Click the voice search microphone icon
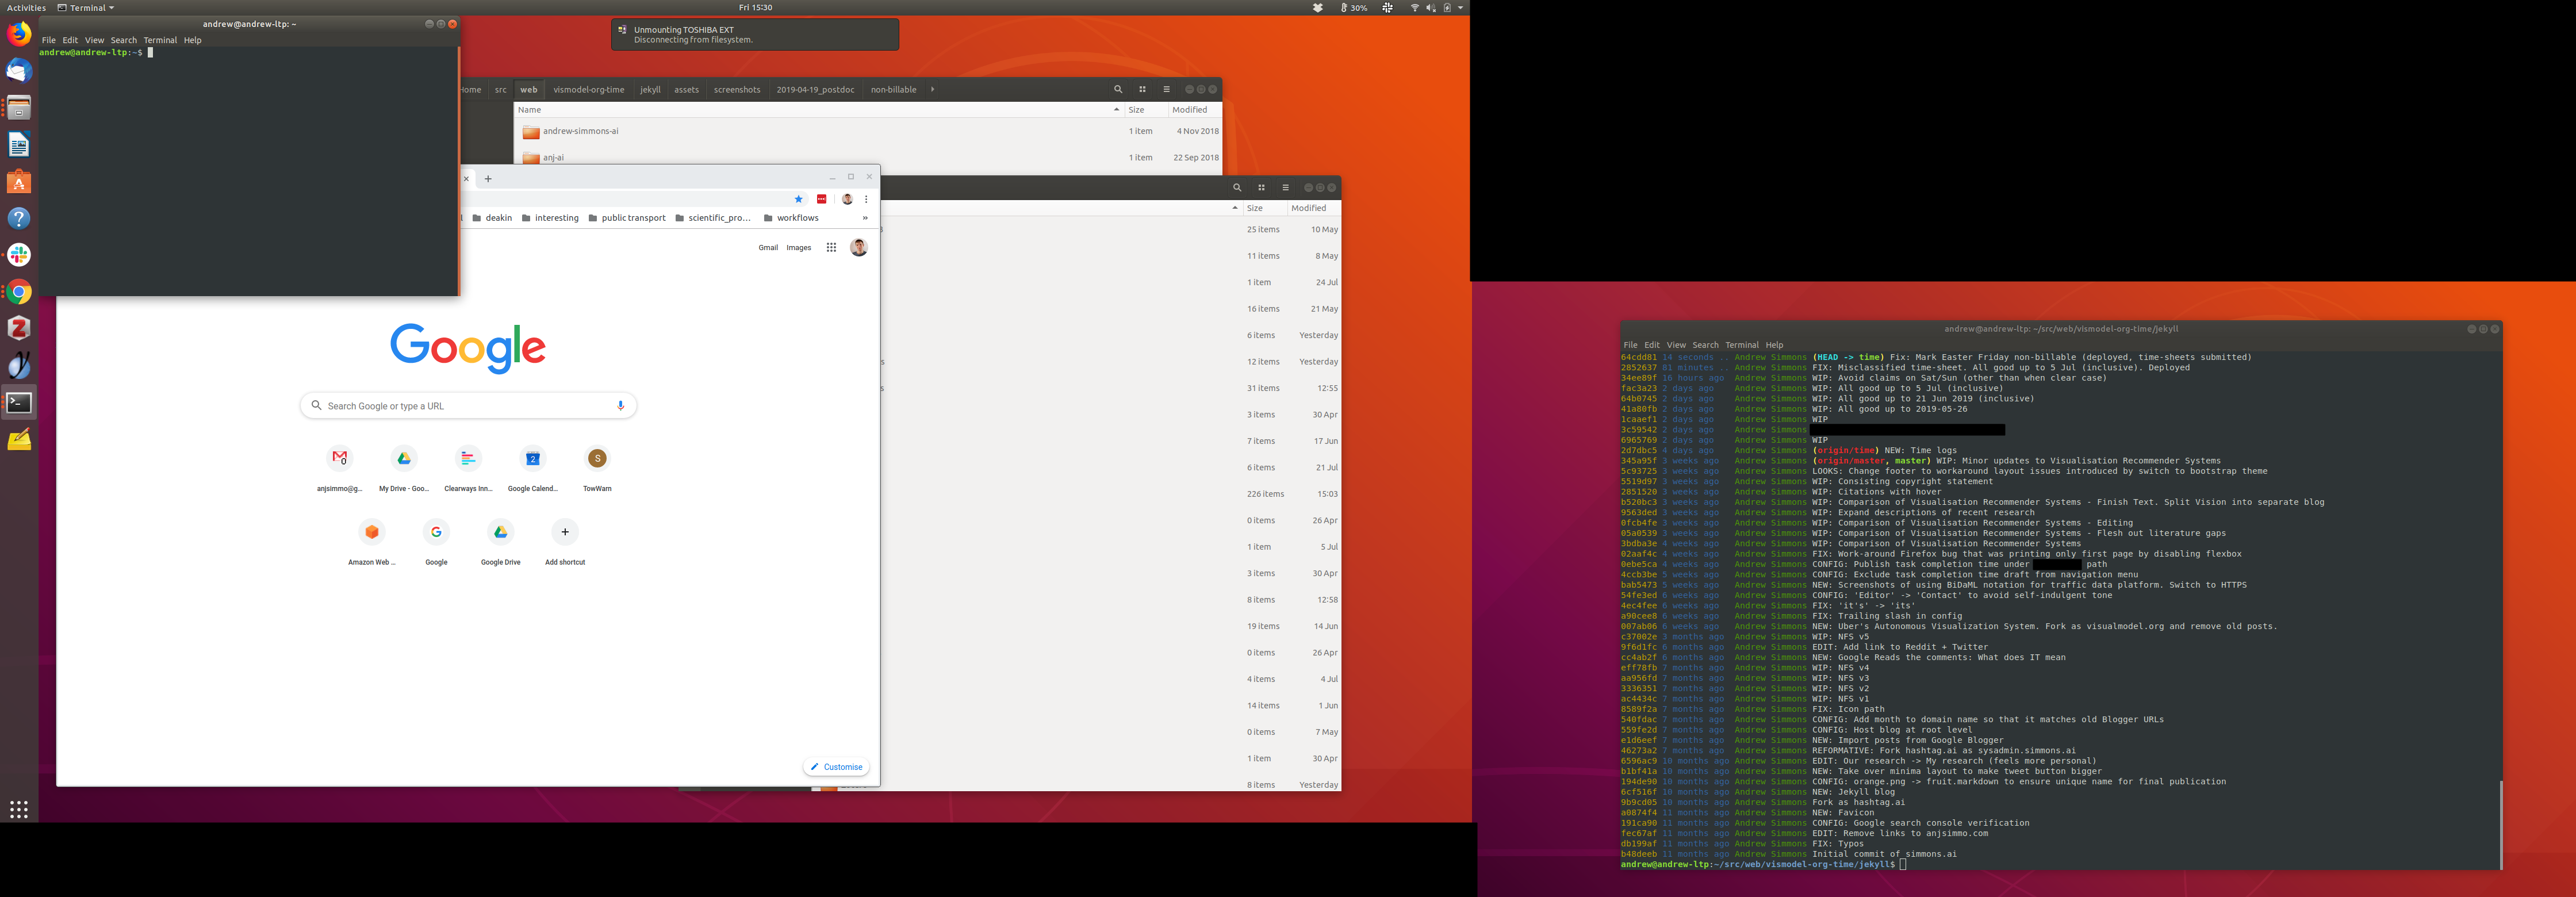 [620, 405]
